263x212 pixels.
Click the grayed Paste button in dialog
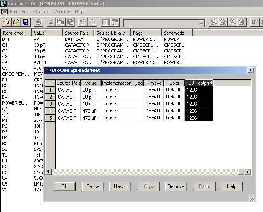205,186
